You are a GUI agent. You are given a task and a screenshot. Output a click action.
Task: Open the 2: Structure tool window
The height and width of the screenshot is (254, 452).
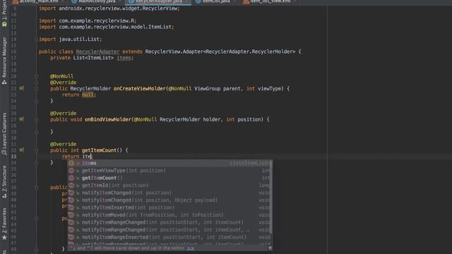click(x=4, y=181)
